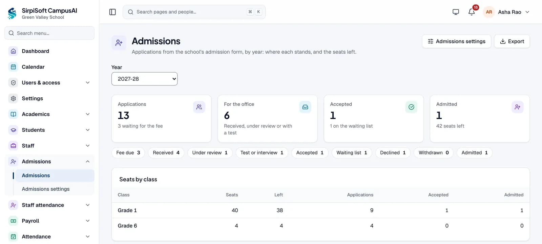Click the Grade 6 class row label
Screen dimensions: 542x244
(x=127, y=226)
